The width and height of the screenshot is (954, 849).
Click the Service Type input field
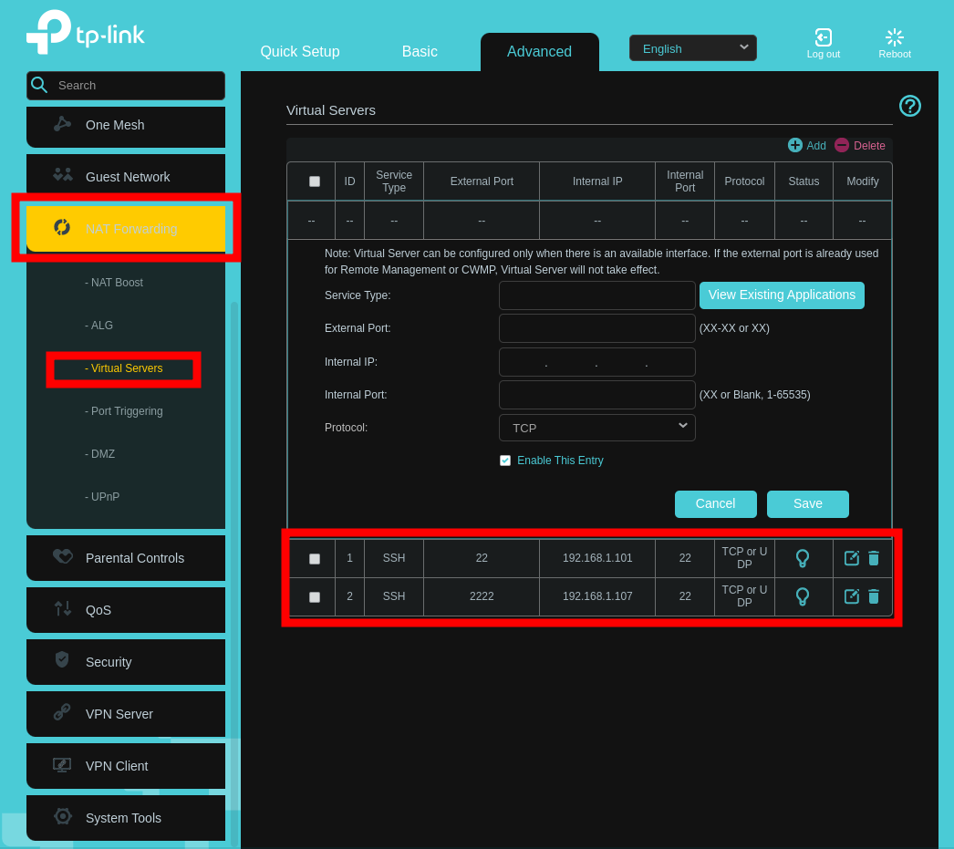pos(596,295)
